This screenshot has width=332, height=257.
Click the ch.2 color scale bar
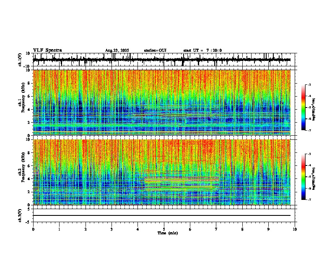coord(303,177)
